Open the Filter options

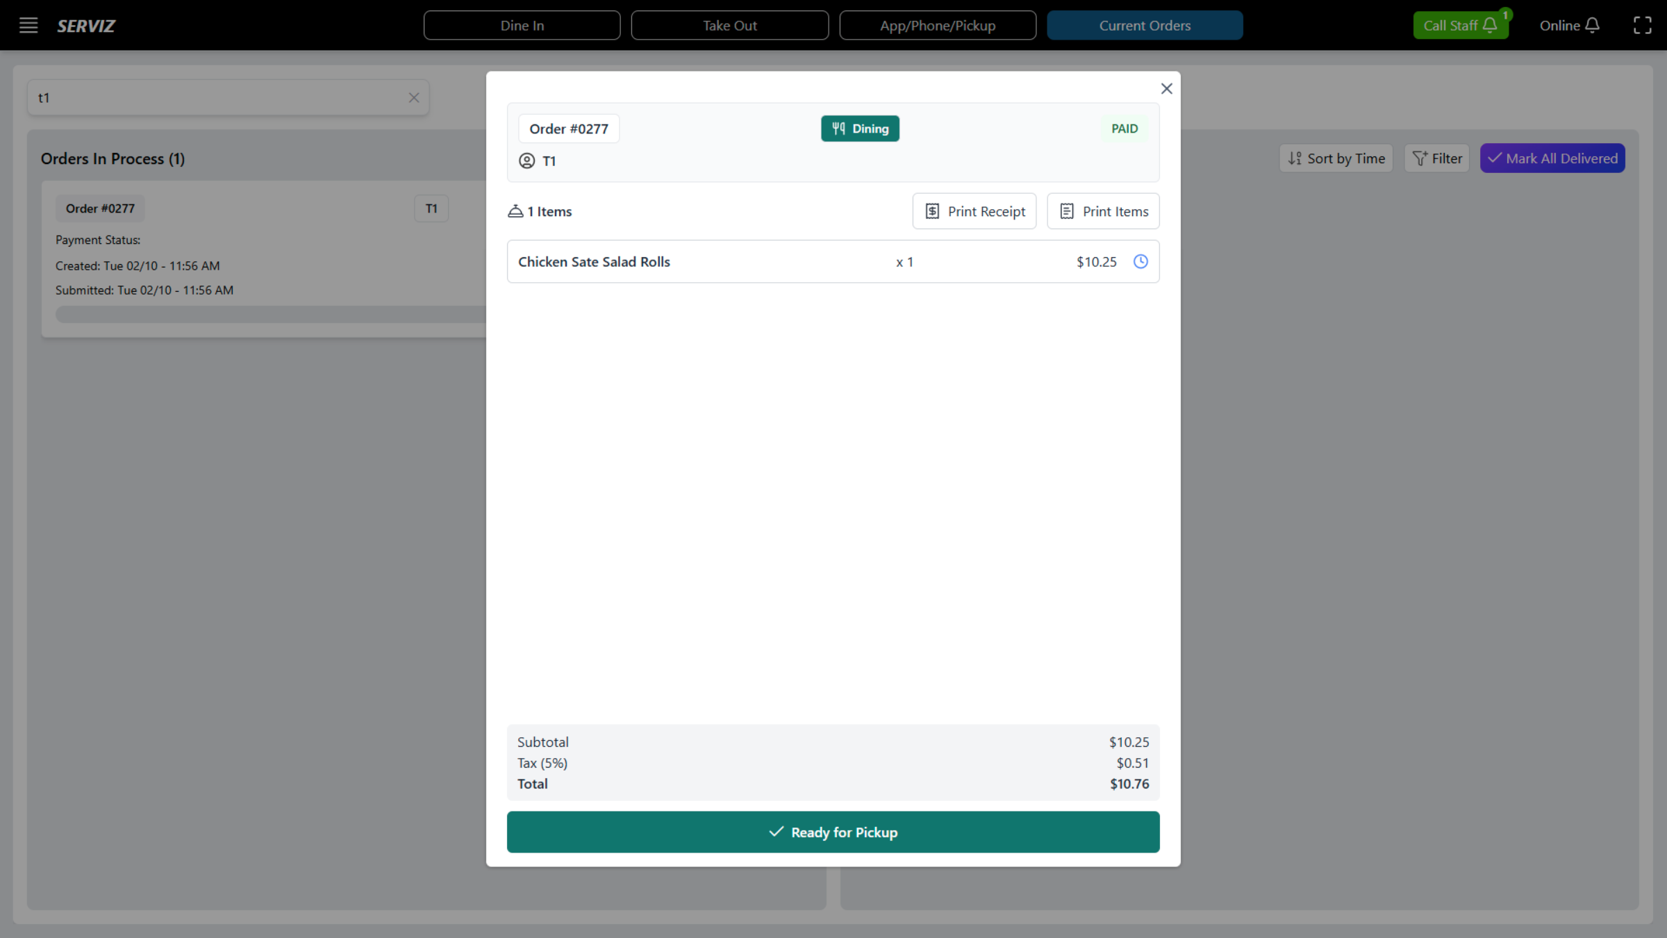tap(1436, 158)
